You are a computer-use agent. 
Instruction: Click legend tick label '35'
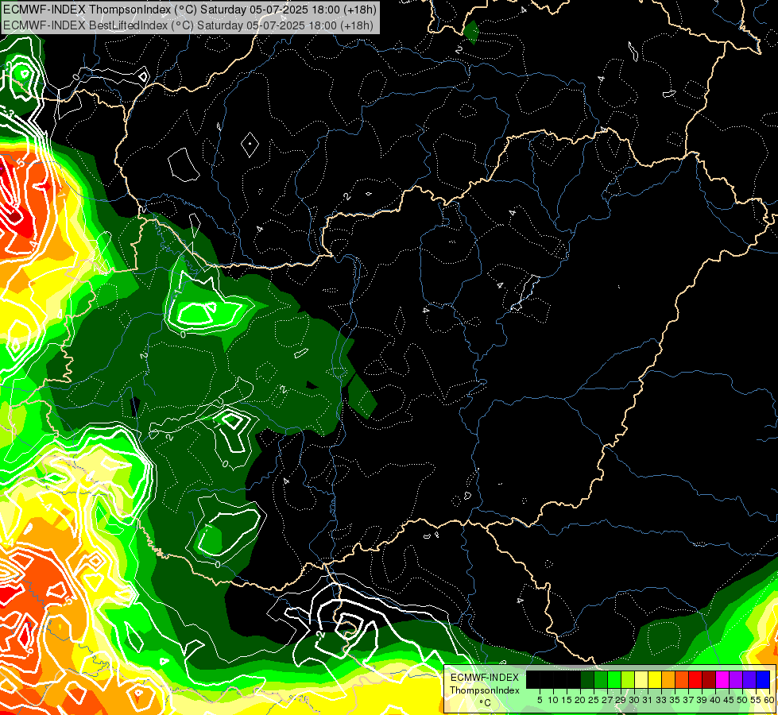(675, 700)
